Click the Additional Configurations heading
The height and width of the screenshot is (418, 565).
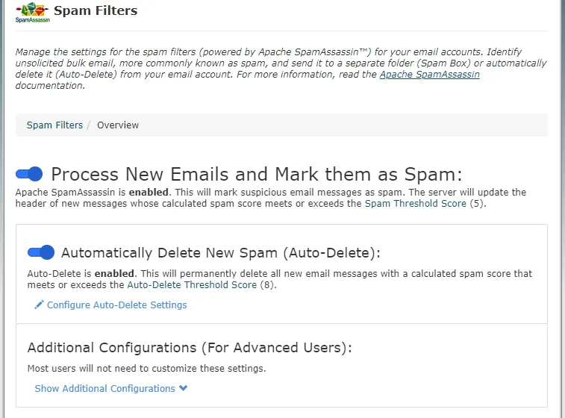pyautogui.click(x=190, y=348)
